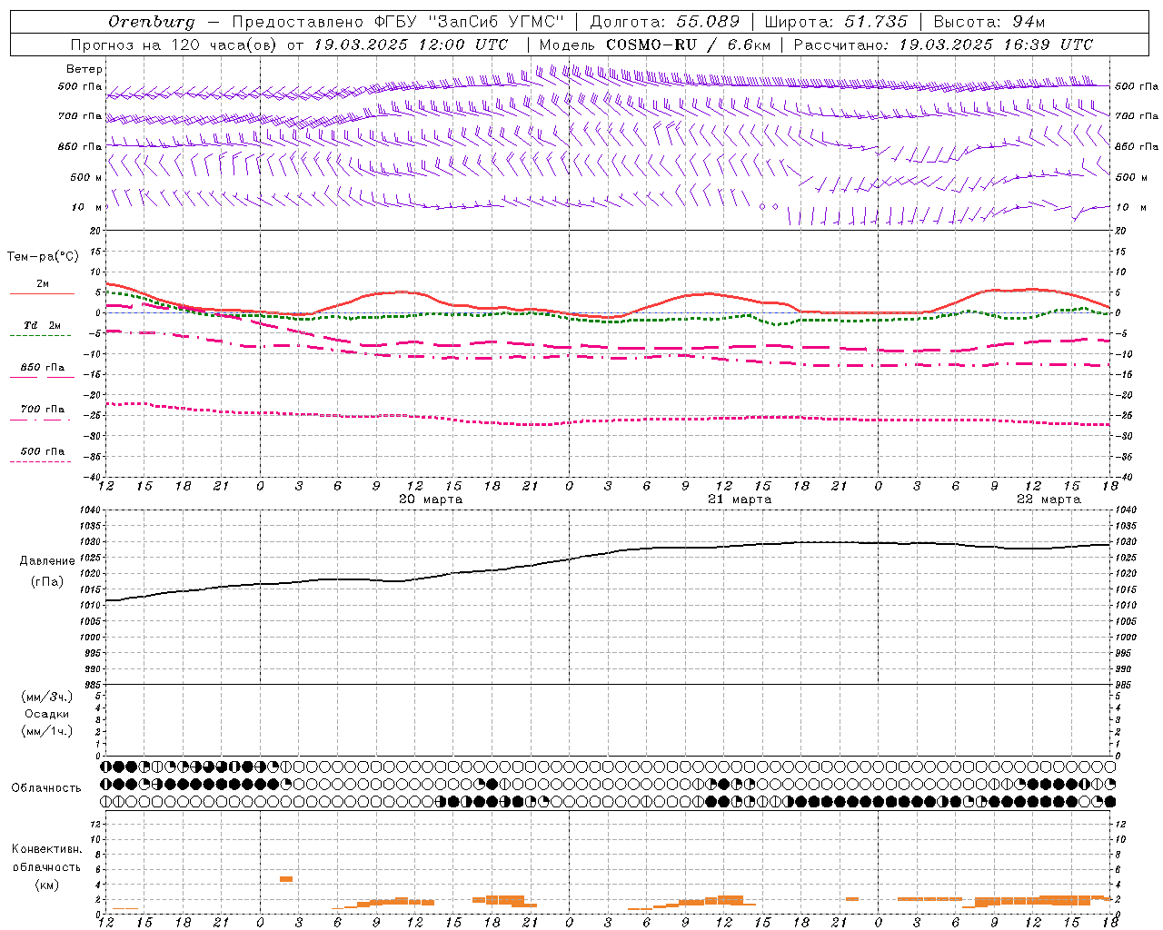Click the 500 гПа temperature legend entry

[x=43, y=451]
